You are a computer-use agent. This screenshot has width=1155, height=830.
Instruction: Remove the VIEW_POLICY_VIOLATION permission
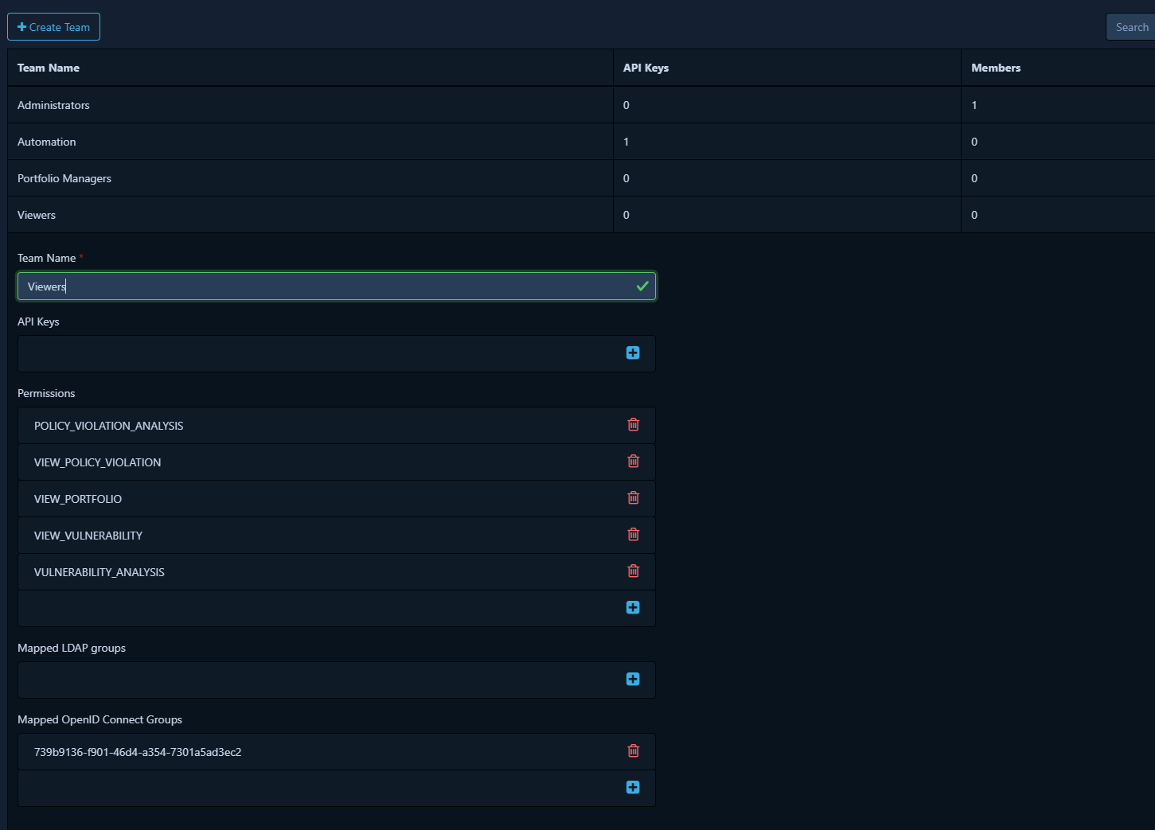633,462
